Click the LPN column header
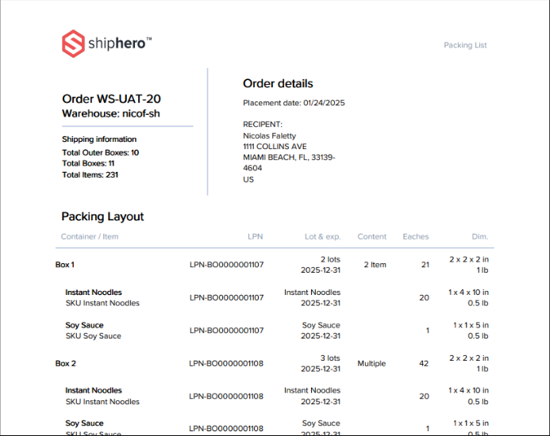Screen dimensions: 550x436 [255, 236]
